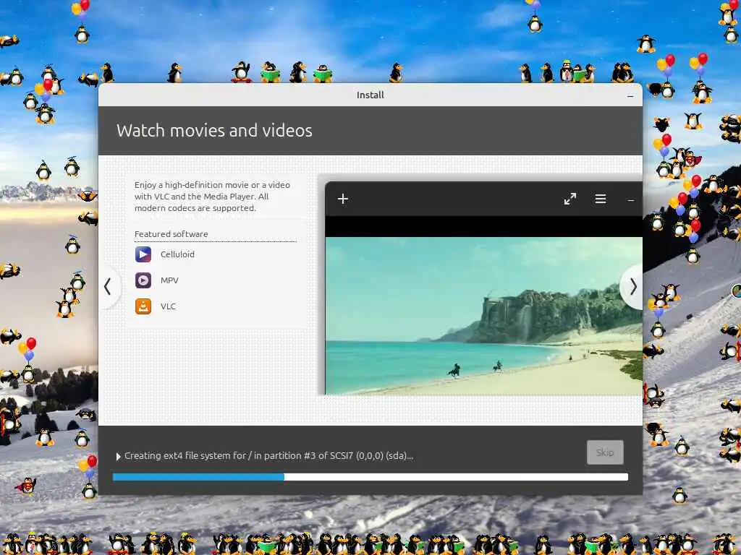Minimize the Install window
Viewport: 741px width, 555px height.
click(630, 96)
